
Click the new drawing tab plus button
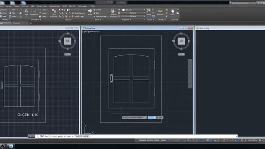(31, 23)
